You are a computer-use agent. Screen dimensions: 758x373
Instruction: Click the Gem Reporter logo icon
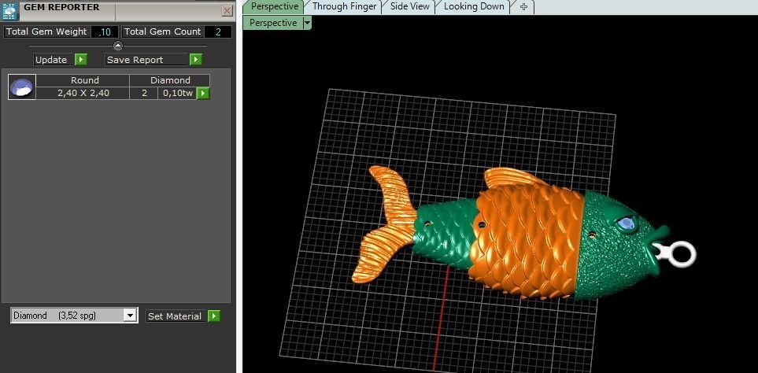click(9, 10)
